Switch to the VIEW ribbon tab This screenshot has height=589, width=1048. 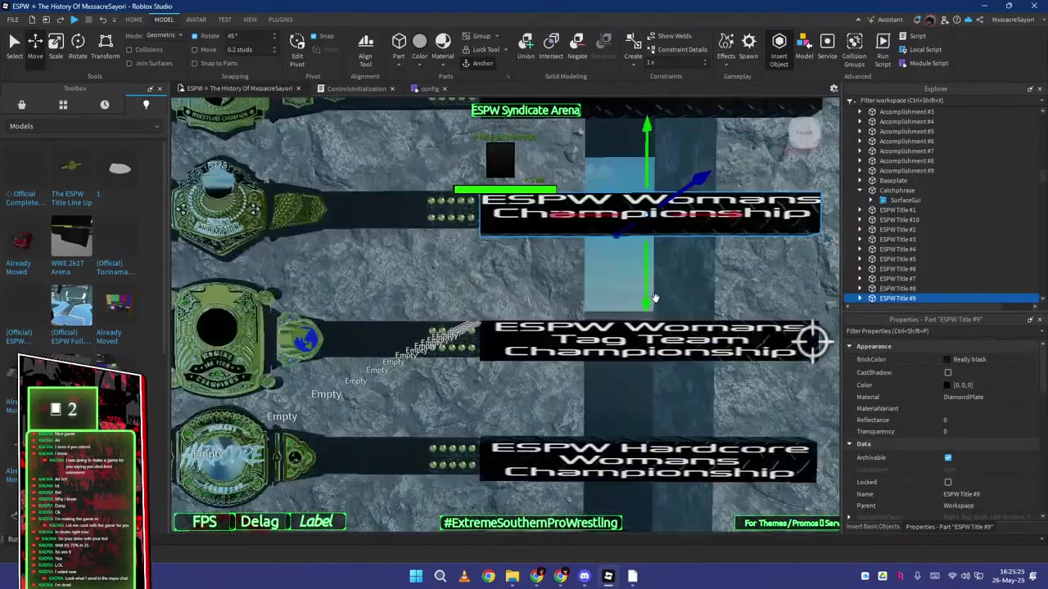click(x=250, y=20)
